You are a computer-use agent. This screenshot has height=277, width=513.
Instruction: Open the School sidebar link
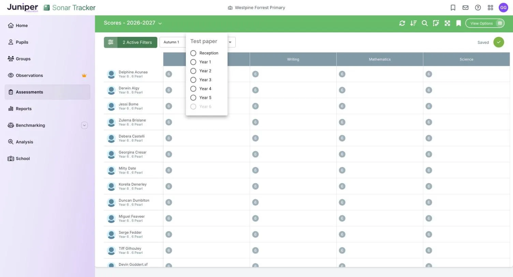pos(47,159)
